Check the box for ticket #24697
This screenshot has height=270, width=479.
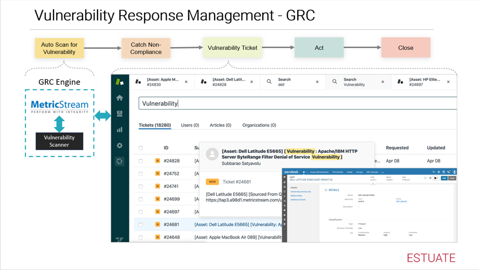[x=141, y=212]
